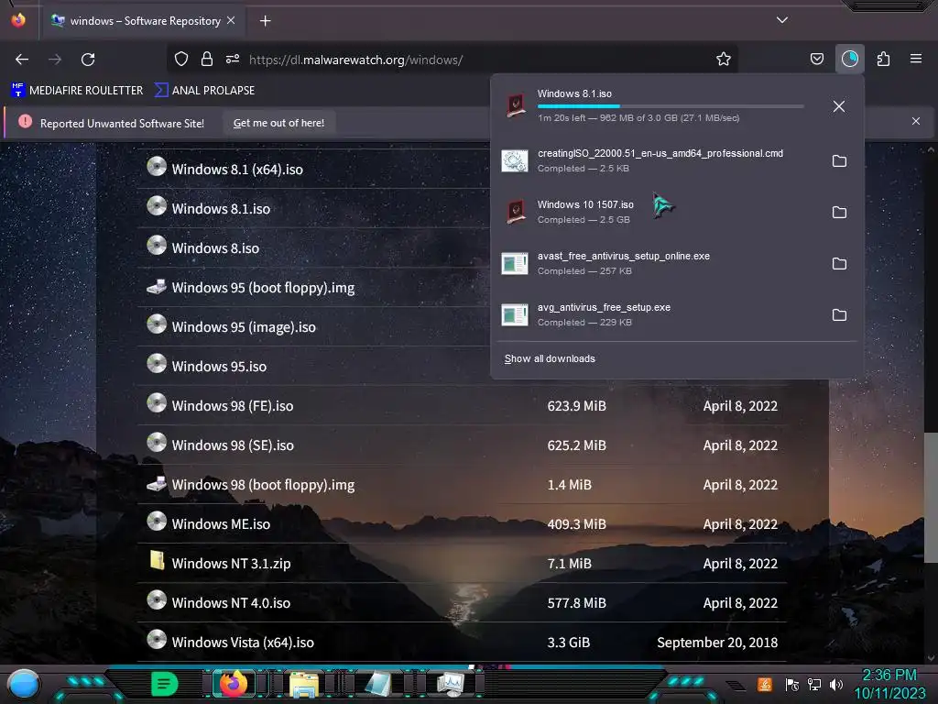Open the new tab plus button
The width and height of the screenshot is (938, 704).
click(265, 21)
